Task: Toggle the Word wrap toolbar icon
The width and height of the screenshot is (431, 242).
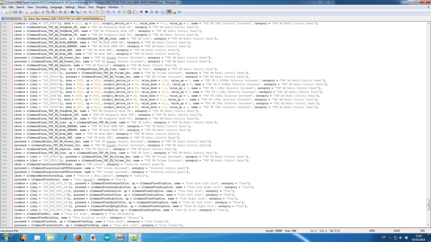Action: point(109,12)
